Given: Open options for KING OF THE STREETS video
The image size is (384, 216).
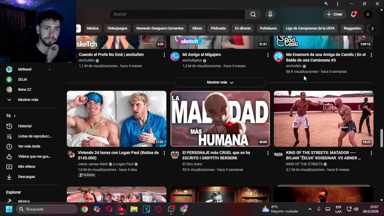Looking at the screenshot, I should (371, 153).
